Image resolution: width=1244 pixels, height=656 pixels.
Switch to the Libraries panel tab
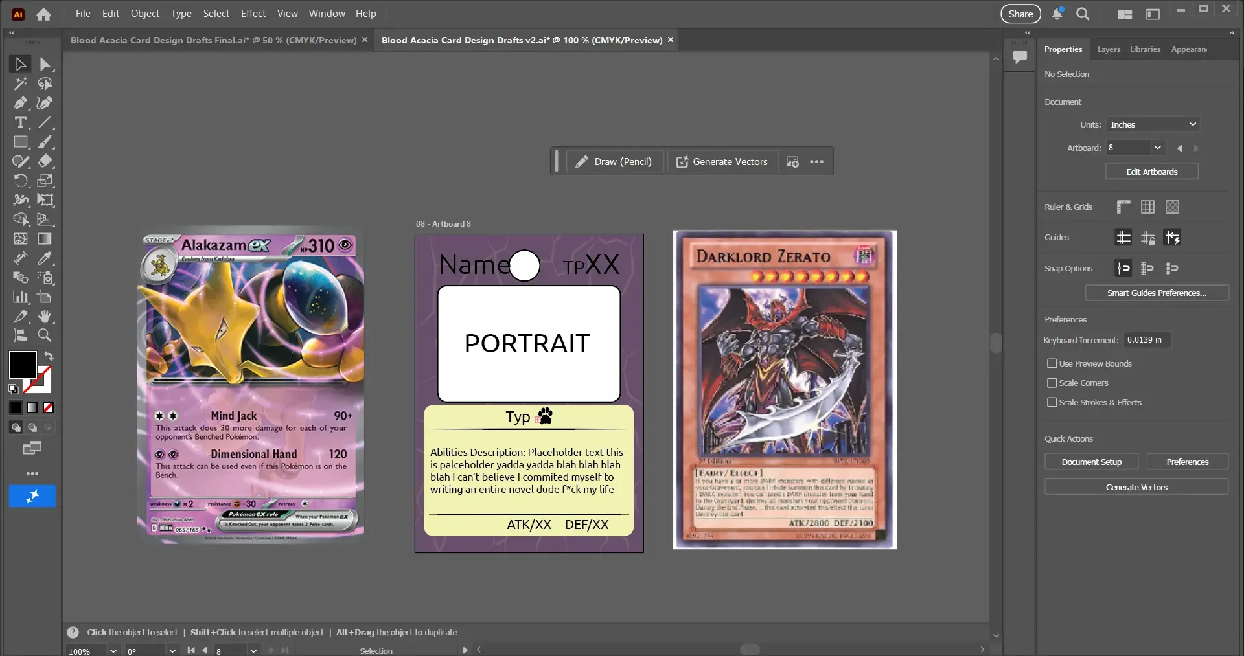[x=1145, y=49]
